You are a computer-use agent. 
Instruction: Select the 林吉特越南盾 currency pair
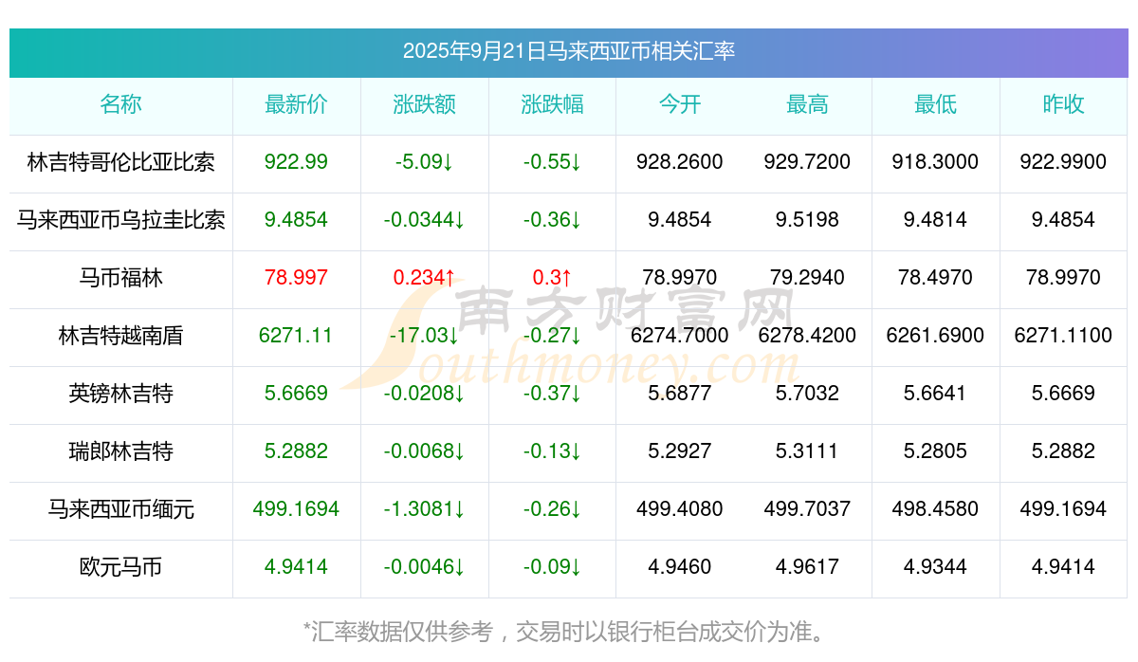(x=120, y=336)
